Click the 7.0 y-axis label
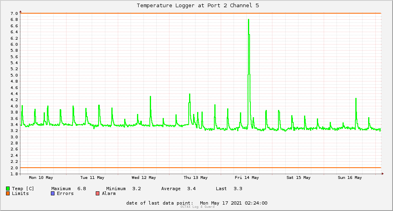This screenshot has width=393, height=211. pos(14,13)
